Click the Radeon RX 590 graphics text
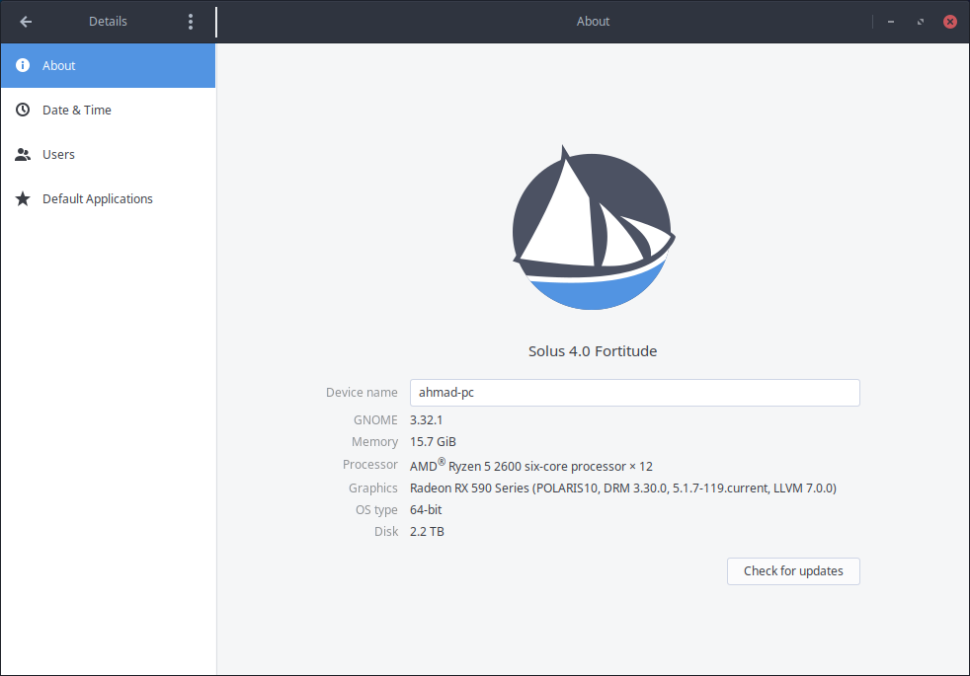The height and width of the screenshot is (676, 970). [x=622, y=488]
